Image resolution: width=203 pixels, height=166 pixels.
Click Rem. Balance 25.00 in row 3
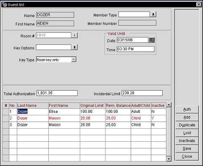coord(118,125)
